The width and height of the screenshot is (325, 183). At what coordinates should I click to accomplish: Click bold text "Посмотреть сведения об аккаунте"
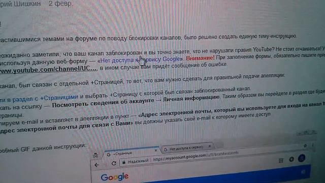click(103, 103)
